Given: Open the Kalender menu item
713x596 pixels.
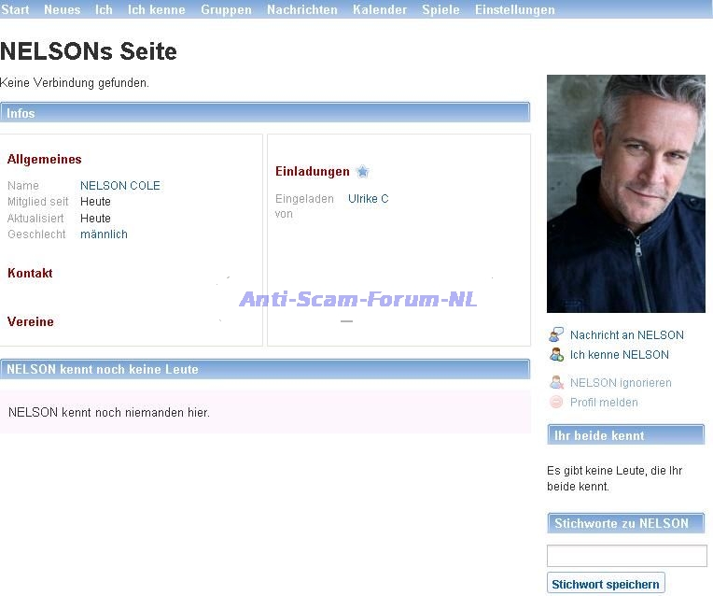Looking at the screenshot, I should 380,9.
